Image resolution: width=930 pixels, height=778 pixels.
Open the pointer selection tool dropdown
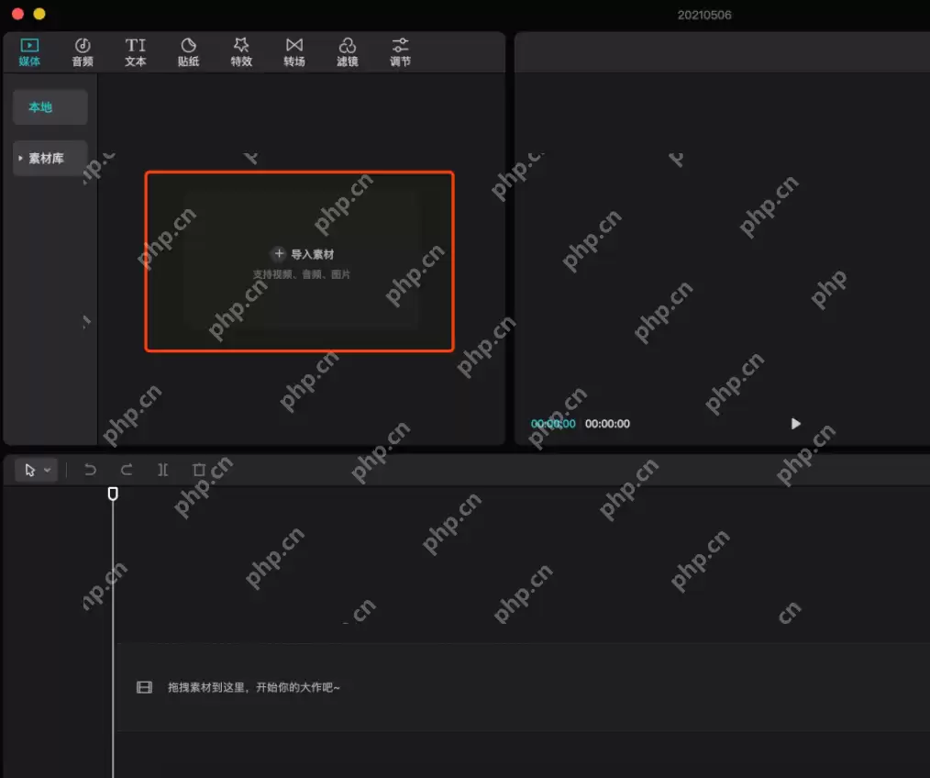[x=48, y=470]
